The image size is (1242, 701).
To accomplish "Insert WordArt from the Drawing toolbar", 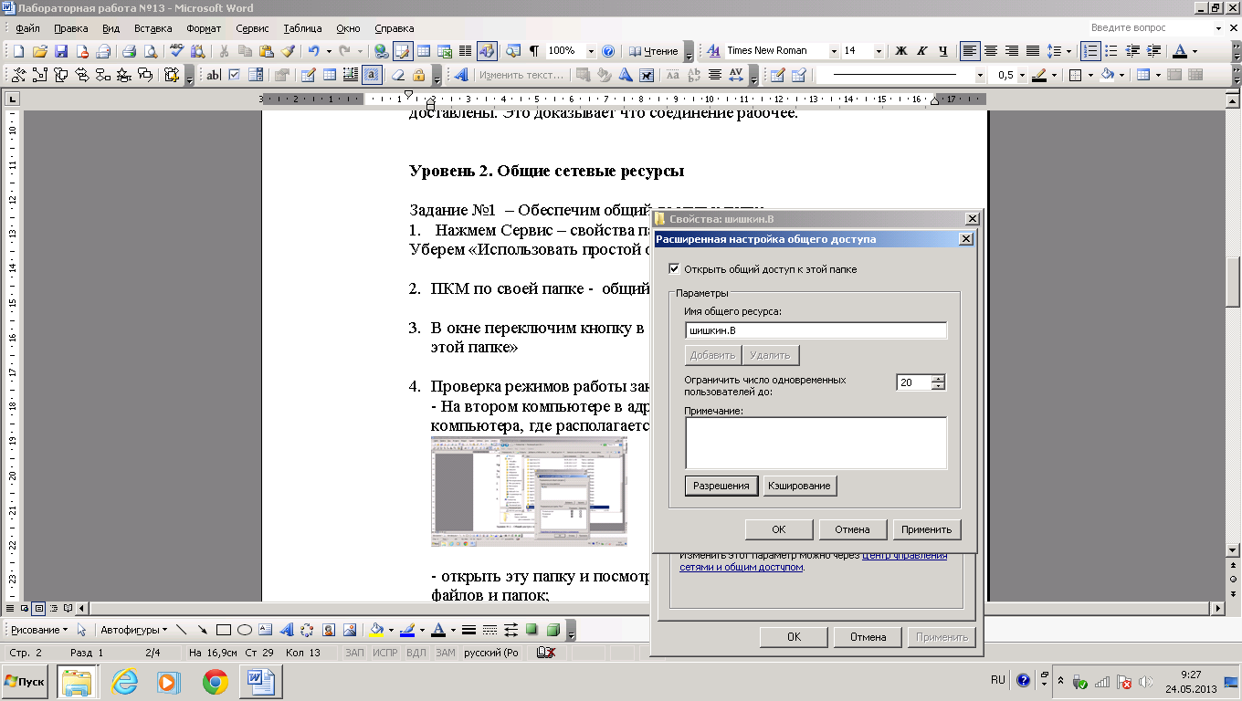I will tap(285, 630).
